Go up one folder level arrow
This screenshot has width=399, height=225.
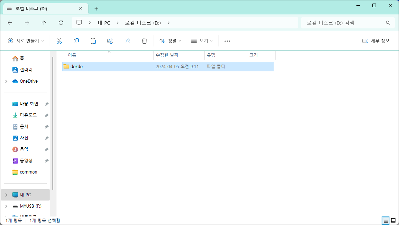[44, 23]
